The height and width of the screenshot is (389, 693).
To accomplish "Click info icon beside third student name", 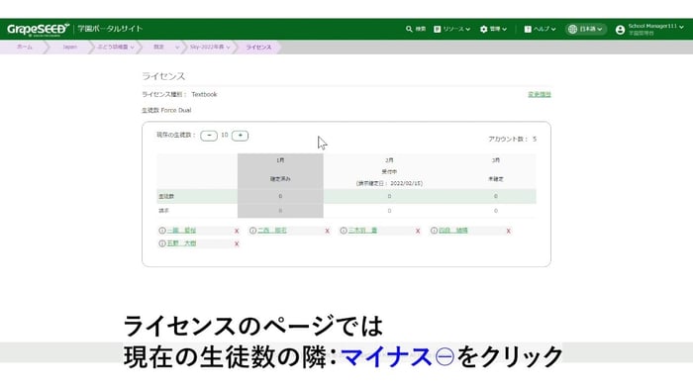I will [x=344, y=231].
